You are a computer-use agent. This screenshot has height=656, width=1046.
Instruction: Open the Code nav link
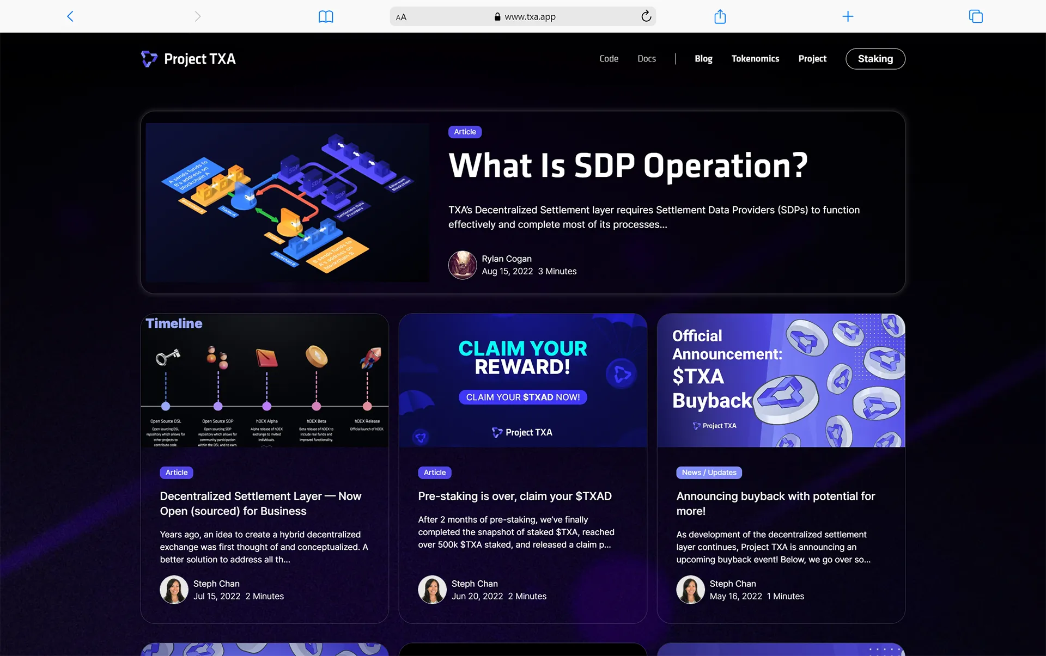[609, 59]
